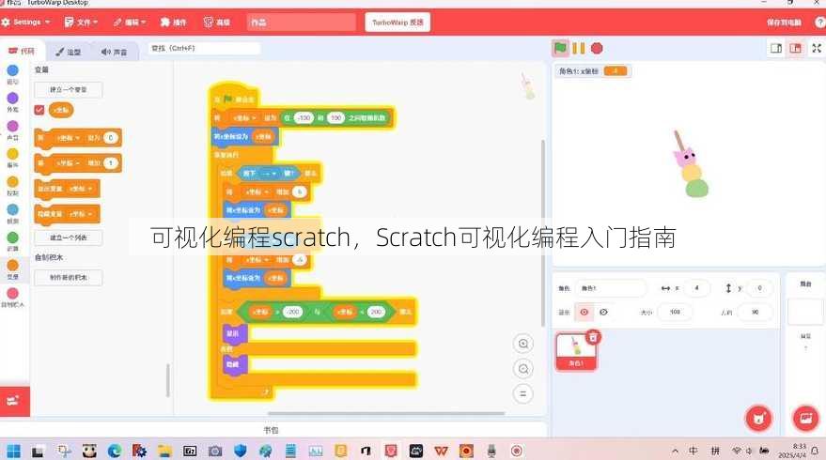Zoom out on the code workspace
The width and height of the screenshot is (826, 460).
[x=523, y=368]
